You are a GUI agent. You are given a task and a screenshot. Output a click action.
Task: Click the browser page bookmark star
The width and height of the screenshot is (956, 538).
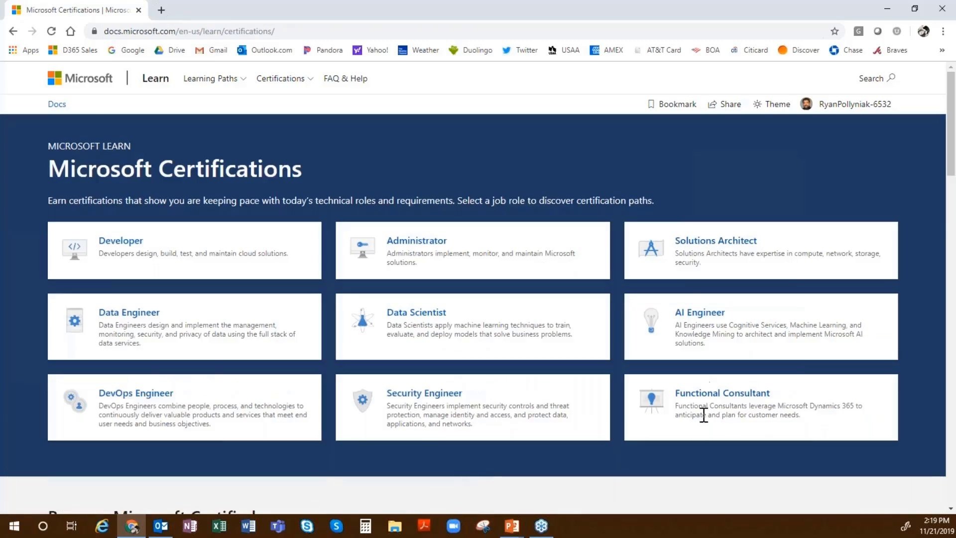(x=834, y=31)
